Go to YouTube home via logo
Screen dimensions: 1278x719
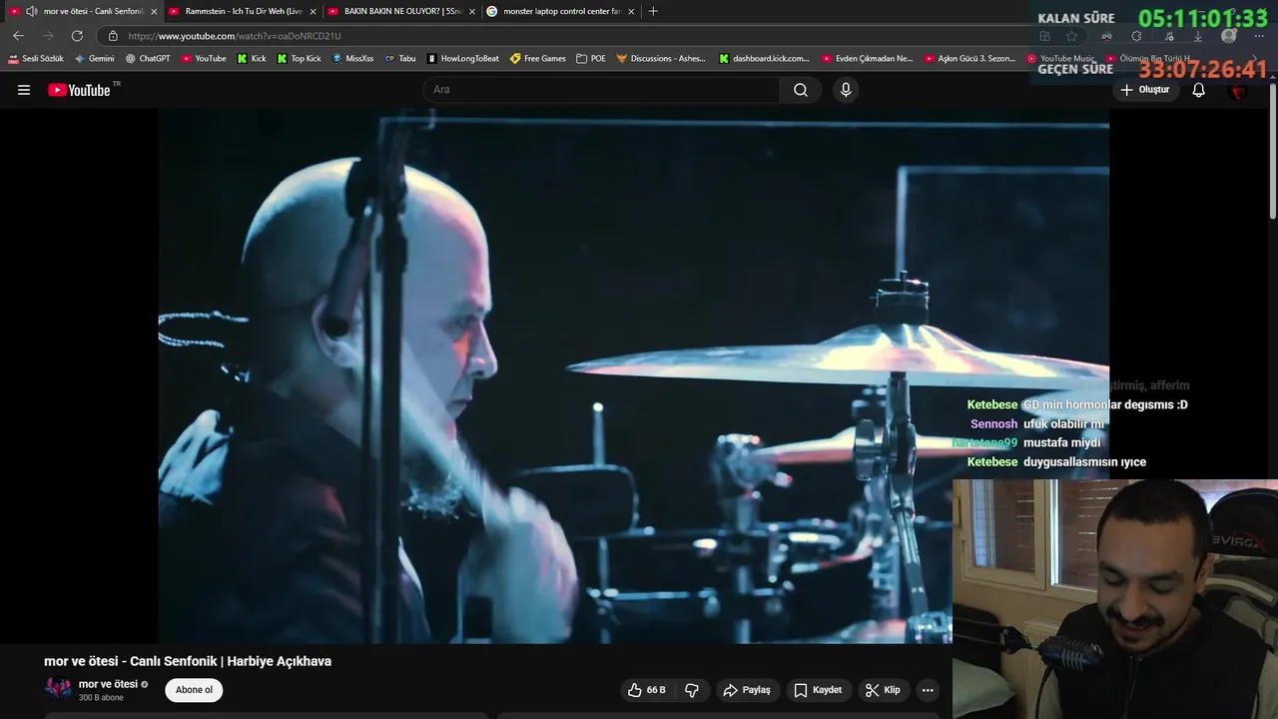click(x=79, y=90)
